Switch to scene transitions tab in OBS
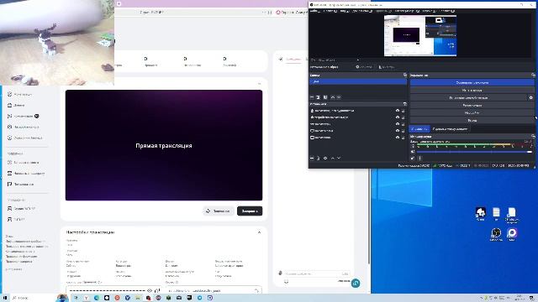 [x=450, y=129]
